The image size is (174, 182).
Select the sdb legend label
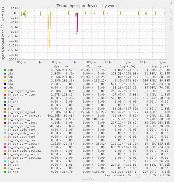pyautogui.click(x=10, y=77)
